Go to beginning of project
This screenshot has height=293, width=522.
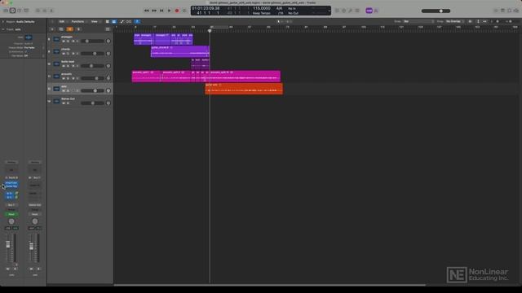click(161, 11)
